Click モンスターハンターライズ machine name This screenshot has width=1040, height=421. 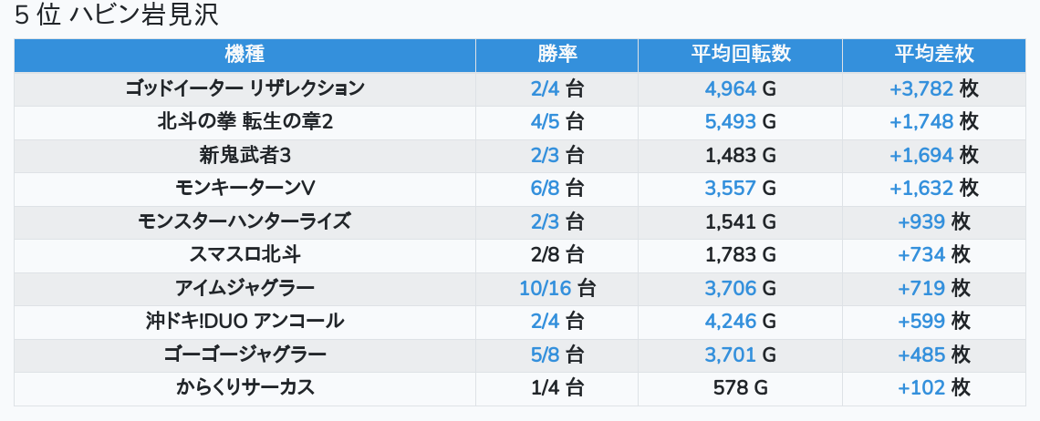pos(244,221)
